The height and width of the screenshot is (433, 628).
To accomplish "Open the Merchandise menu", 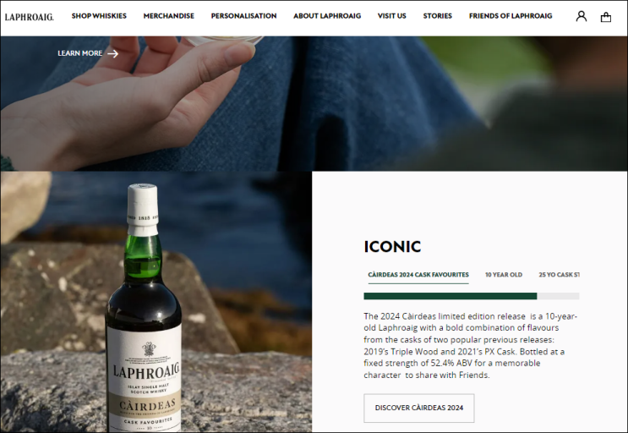I will pyautogui.click(x=168, y=16).
